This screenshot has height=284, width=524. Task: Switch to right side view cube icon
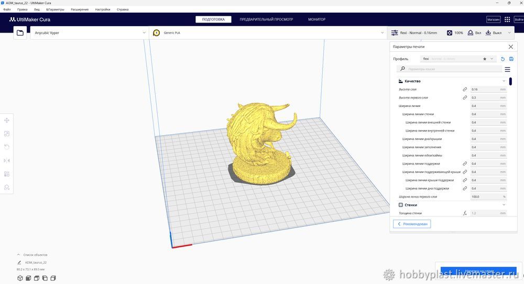(53, 278)
